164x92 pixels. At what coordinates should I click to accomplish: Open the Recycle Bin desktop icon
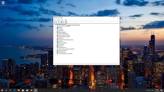click(3, 3)
